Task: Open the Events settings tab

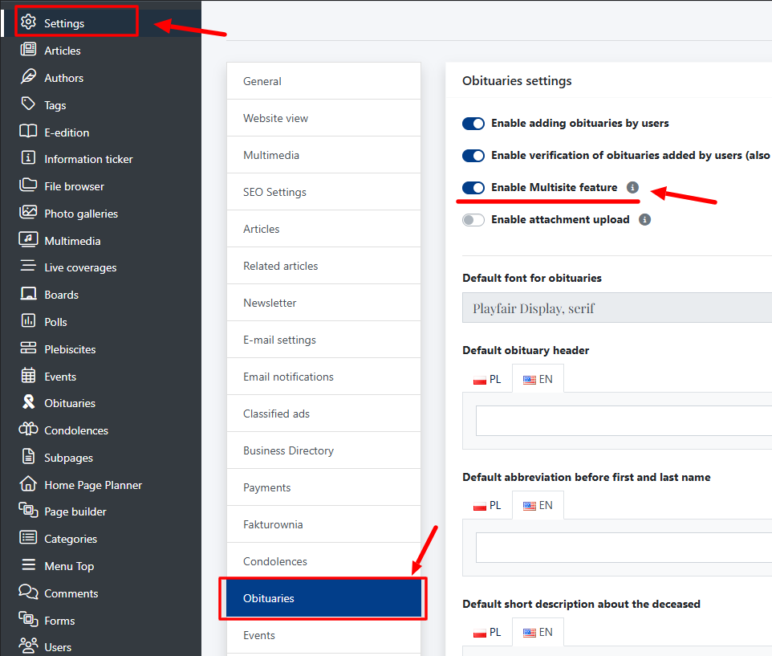Action: [323, 635]
